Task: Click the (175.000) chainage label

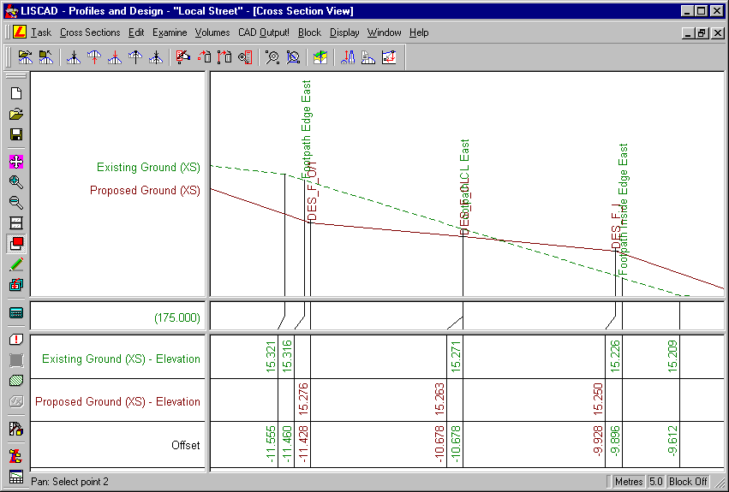Action: click(x=177, y=317)
